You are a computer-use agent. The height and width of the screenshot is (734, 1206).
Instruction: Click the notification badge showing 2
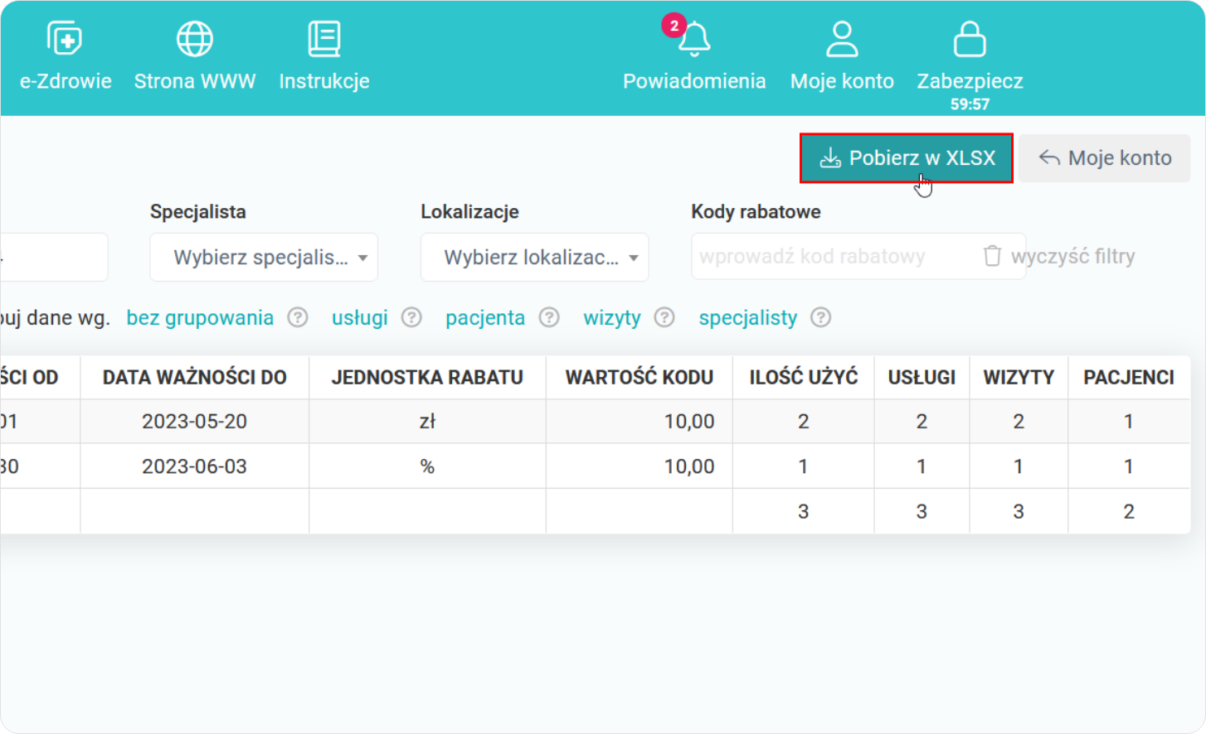coord(674,26)
